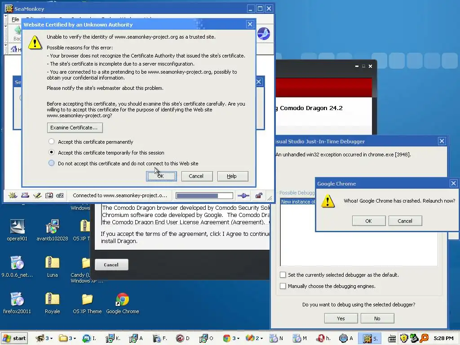
Task: Click the page loading progress bar in SeaMonkey
Action: (204, 196)
